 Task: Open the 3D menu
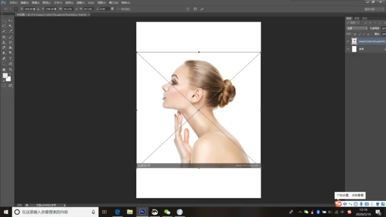[x=91, y=3]
